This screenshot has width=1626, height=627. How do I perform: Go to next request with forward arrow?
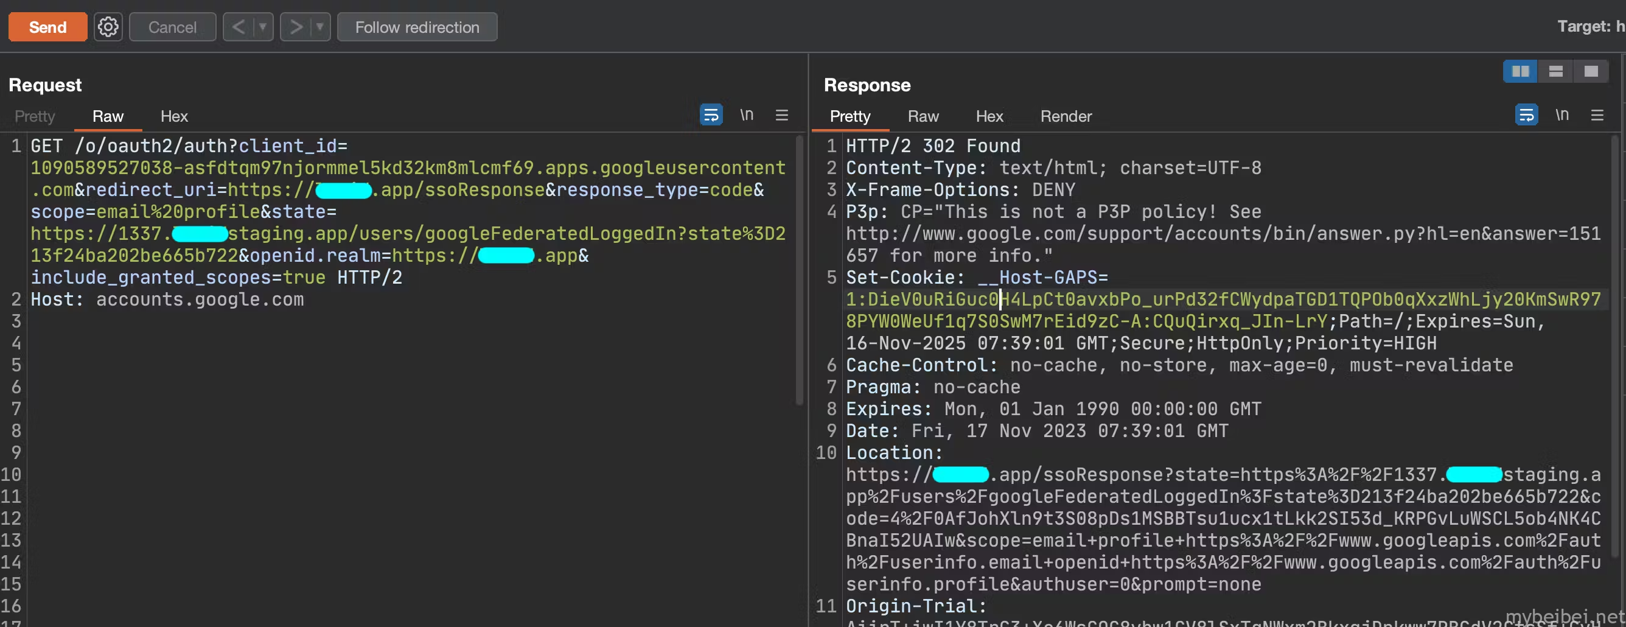[295, 27]
